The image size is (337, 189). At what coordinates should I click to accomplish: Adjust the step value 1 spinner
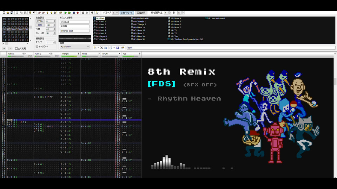click(x=54, y=42)
